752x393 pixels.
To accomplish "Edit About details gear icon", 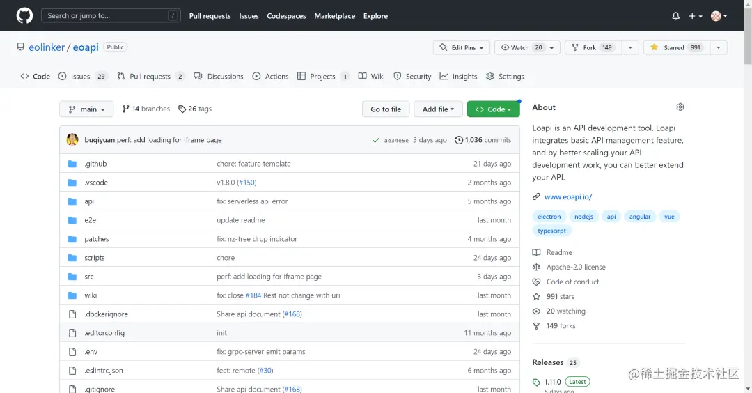I will tap(680, 107).
